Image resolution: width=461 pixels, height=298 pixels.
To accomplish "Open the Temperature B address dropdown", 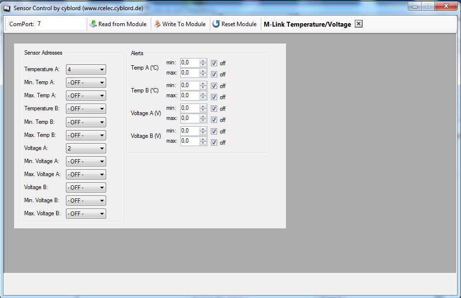I will pyautogui.click(x=86, y=109).
